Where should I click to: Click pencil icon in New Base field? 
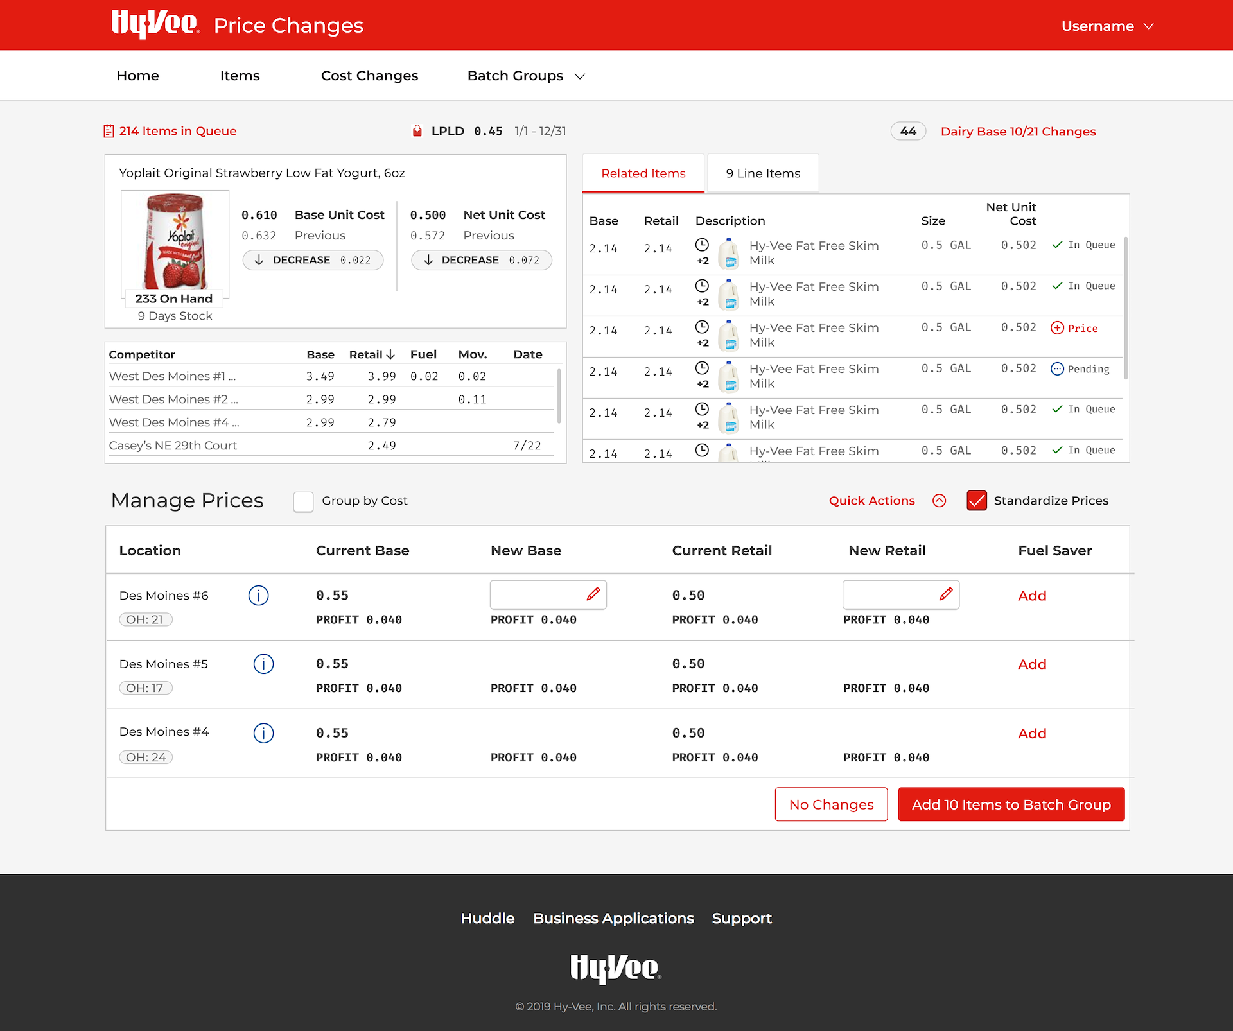593,594
